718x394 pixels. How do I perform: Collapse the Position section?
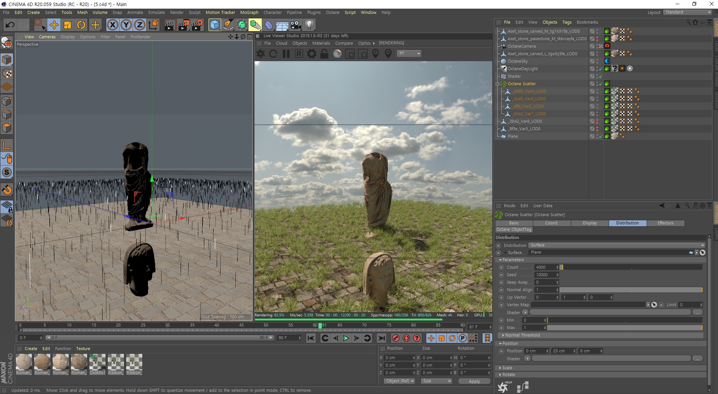(x=500, y=343)
